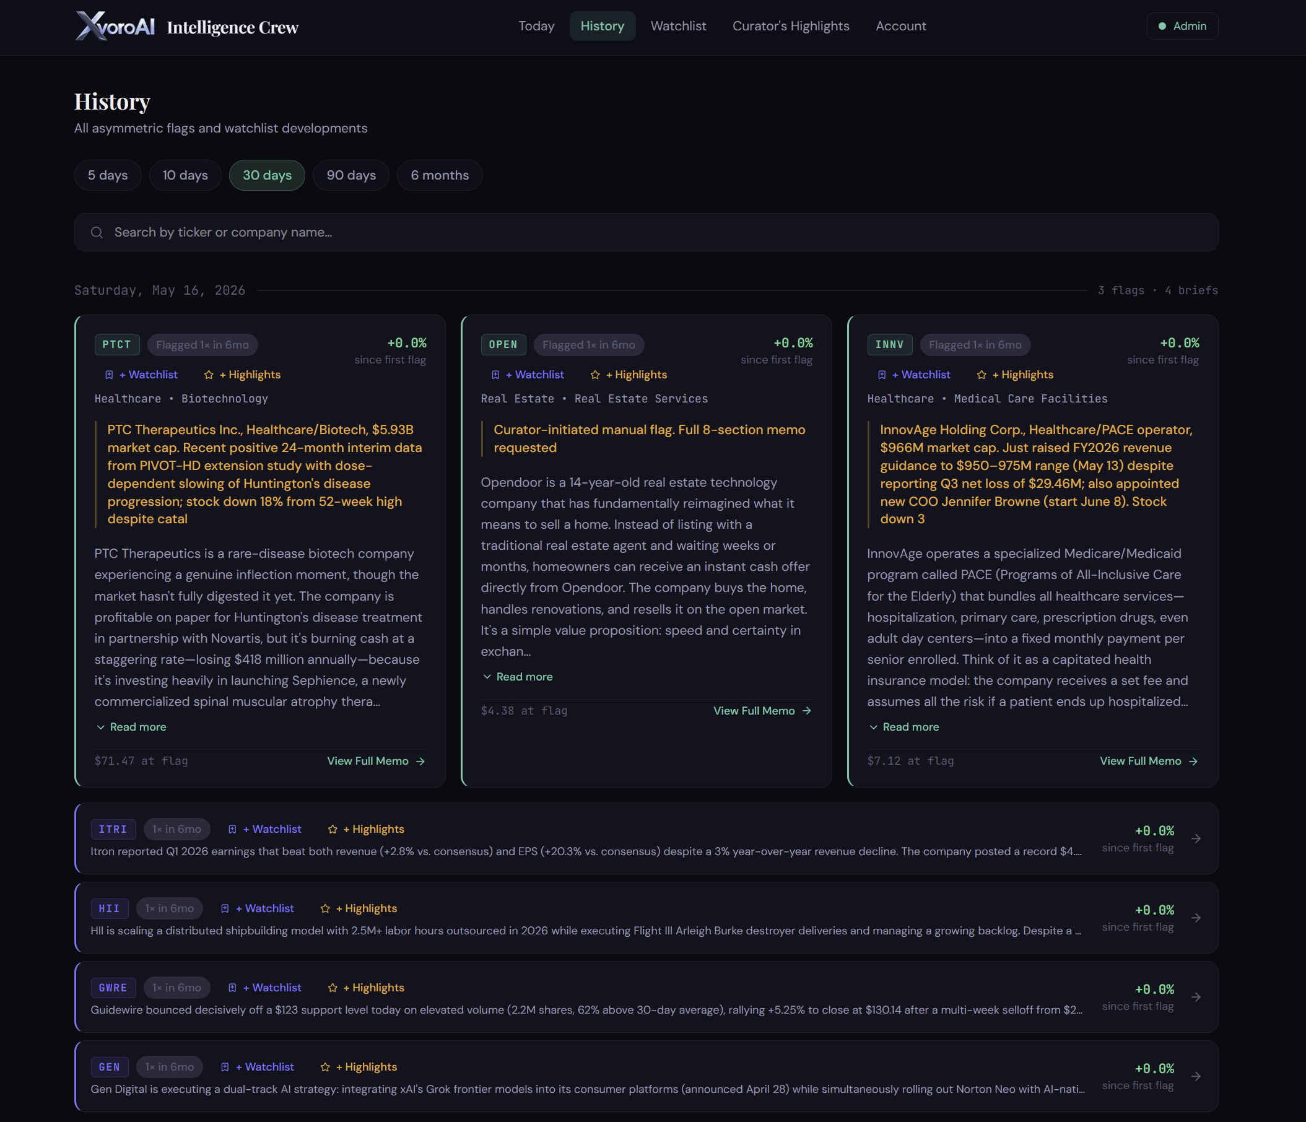Click the search magnifier icon
The height and width of the screenshot is (1122, 1306).
(97, 233)
